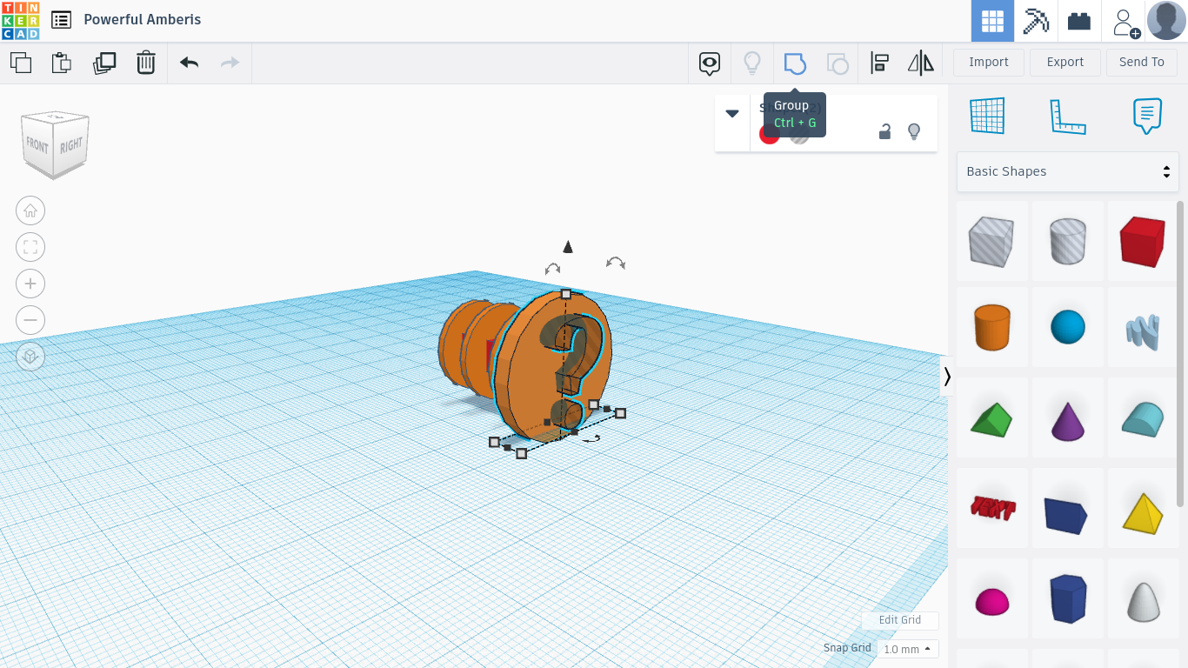Screen dimensions: 1188x668
Task: Open Edit Grid settings
Action: [900, 620]
